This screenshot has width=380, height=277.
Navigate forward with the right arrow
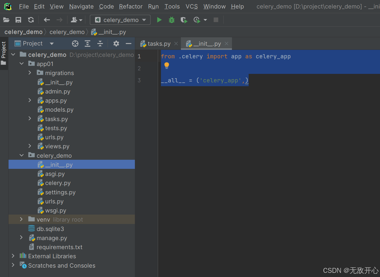pos(59,20)
